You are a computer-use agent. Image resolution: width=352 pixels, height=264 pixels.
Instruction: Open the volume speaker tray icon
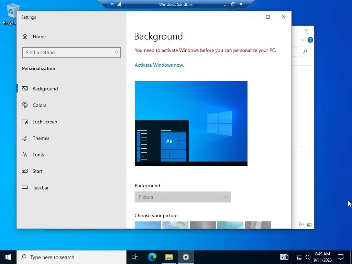pyautogui.click(x=308, y=257)
